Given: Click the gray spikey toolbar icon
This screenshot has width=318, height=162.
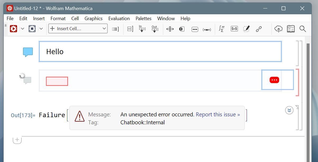Looking at the screenshot, I should (32, 29).
